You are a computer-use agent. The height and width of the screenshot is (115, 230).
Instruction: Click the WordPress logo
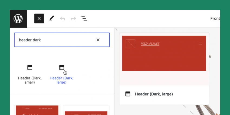click(18, 19)
